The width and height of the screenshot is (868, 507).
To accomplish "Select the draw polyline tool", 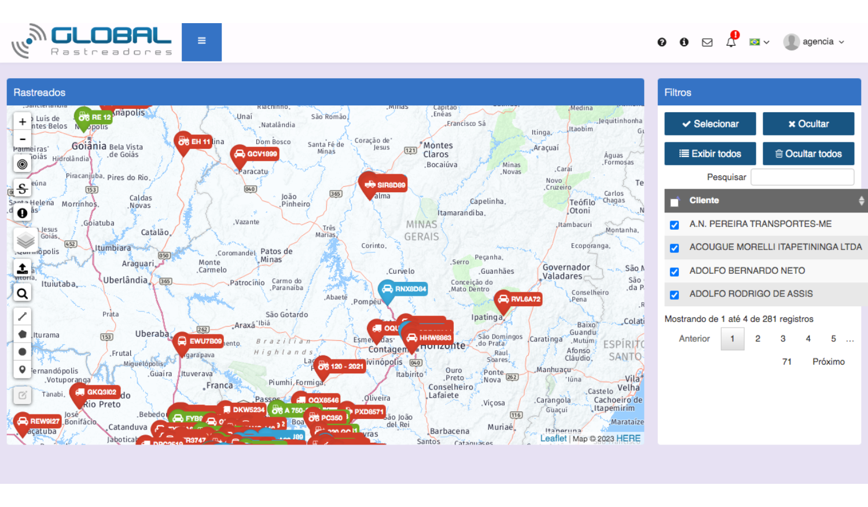I will [x=22, y=317].
